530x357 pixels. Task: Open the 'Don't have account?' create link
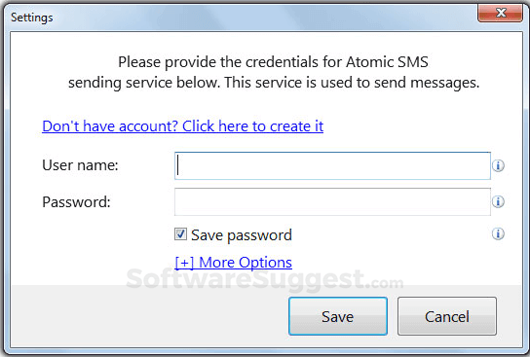(x=182, y=126)
